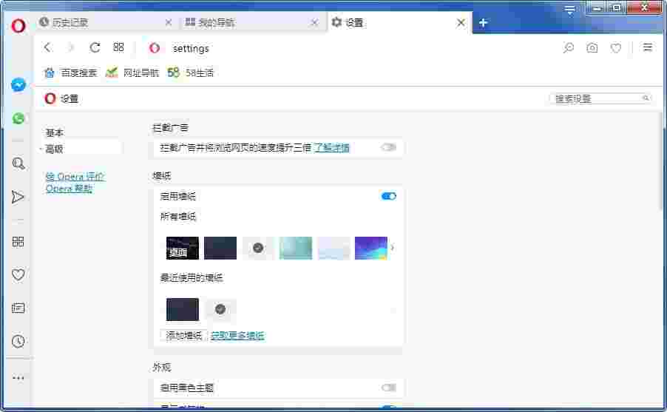Toggle the ad blocking switch
The image size is (667, 412).
coord(388,147)
